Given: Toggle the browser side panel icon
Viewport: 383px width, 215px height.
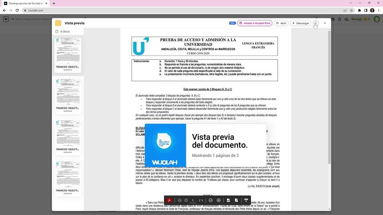Looking at the screenshot, I should pyautogui.click(x=366, y=10).
